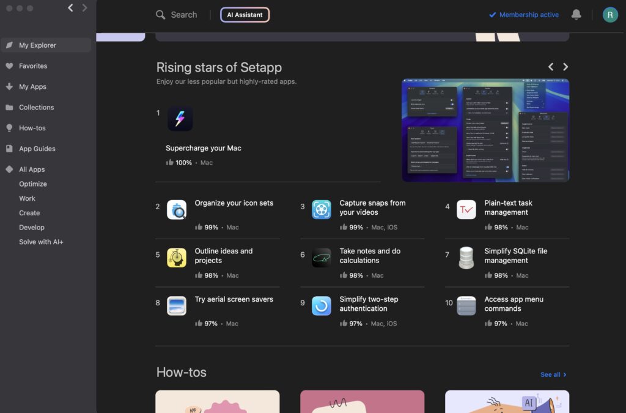Open the AI megaphone how-to card

507,401
